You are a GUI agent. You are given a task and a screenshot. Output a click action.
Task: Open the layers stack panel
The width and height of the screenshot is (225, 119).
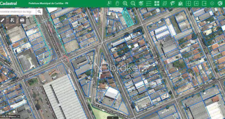point(141,3)
